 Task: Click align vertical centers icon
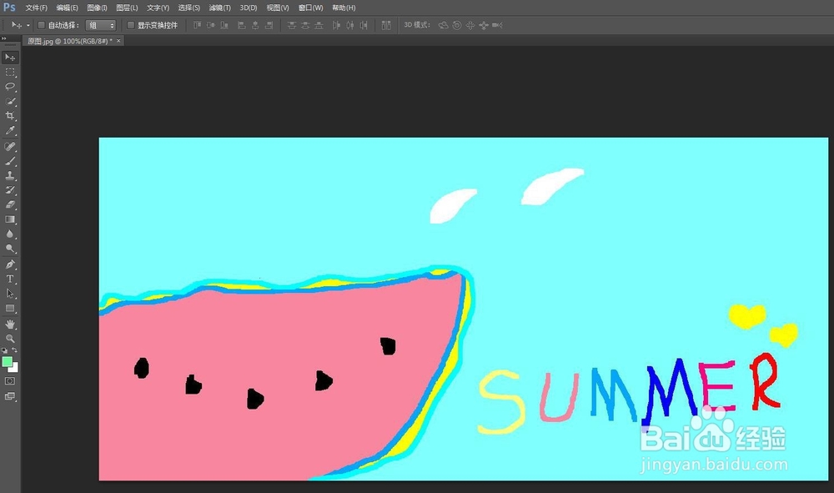click(211, 25)
